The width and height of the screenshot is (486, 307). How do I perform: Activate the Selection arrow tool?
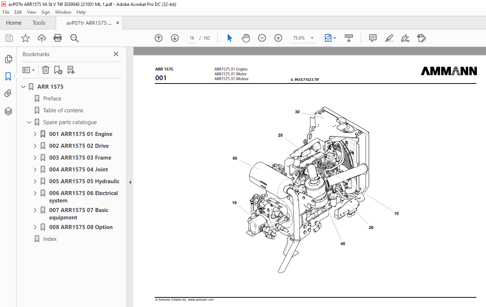[230, 38]
